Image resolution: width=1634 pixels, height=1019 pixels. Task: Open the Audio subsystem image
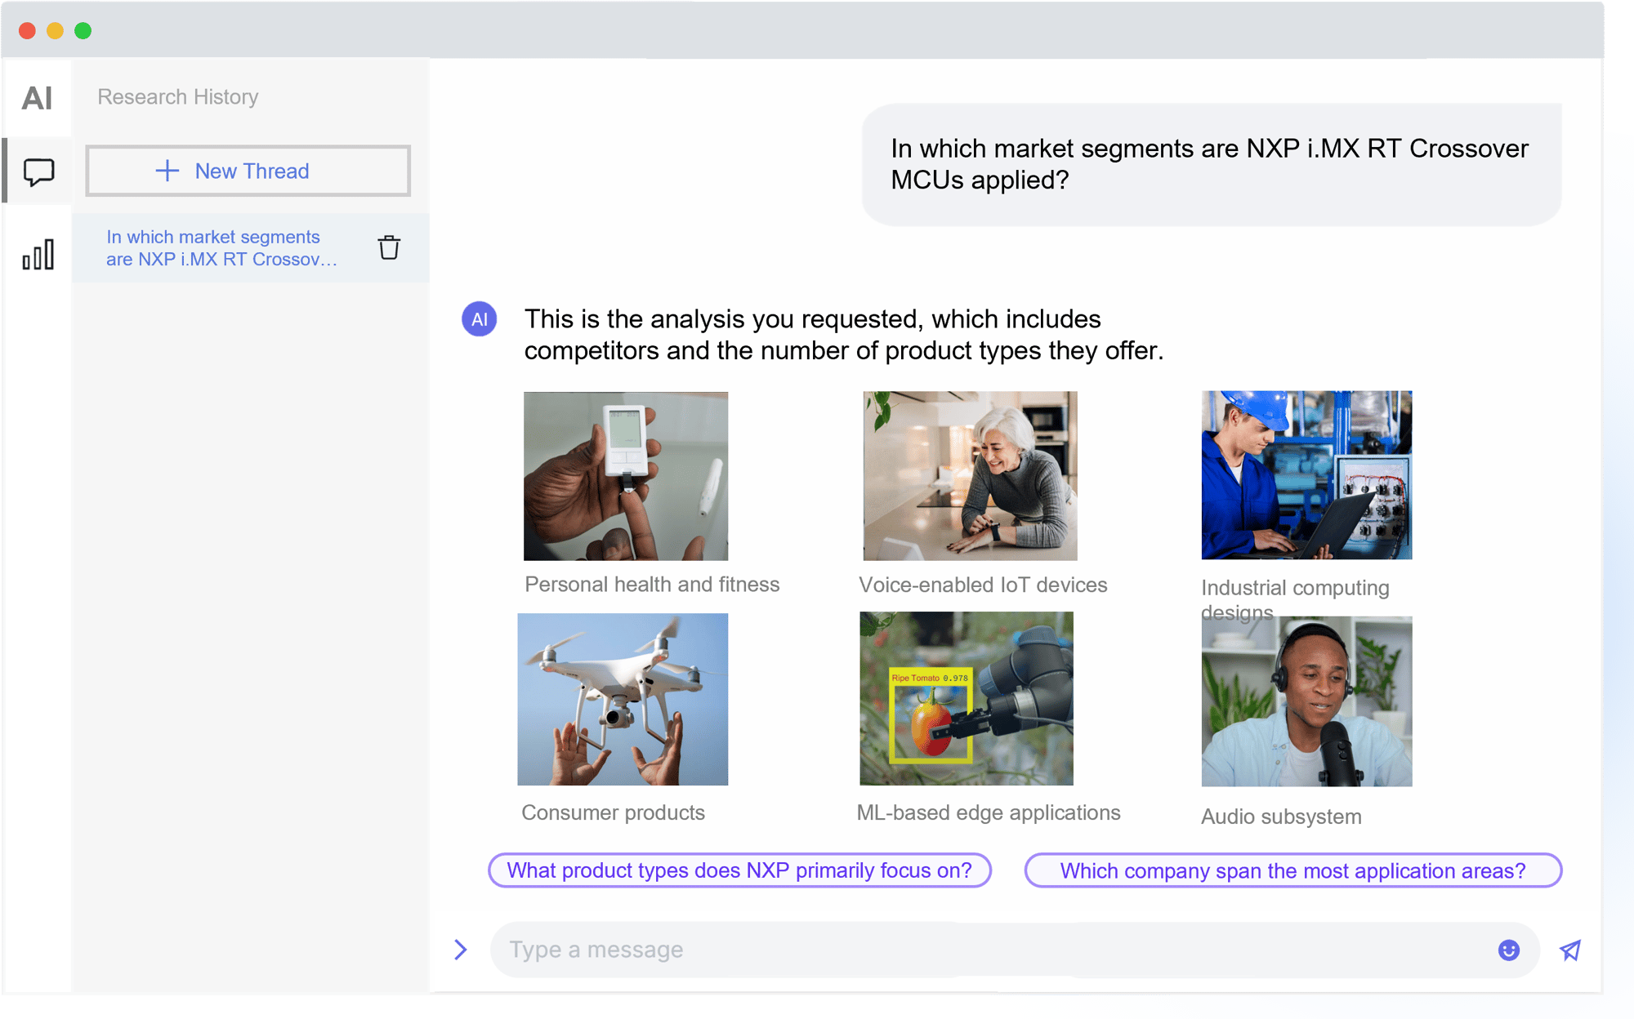[x=1306, y=701]
